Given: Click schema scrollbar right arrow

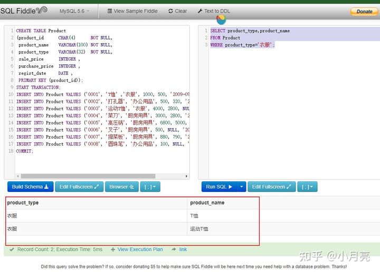Looking at the screenshot, I should pyautogui.click(x=186, y=176).
